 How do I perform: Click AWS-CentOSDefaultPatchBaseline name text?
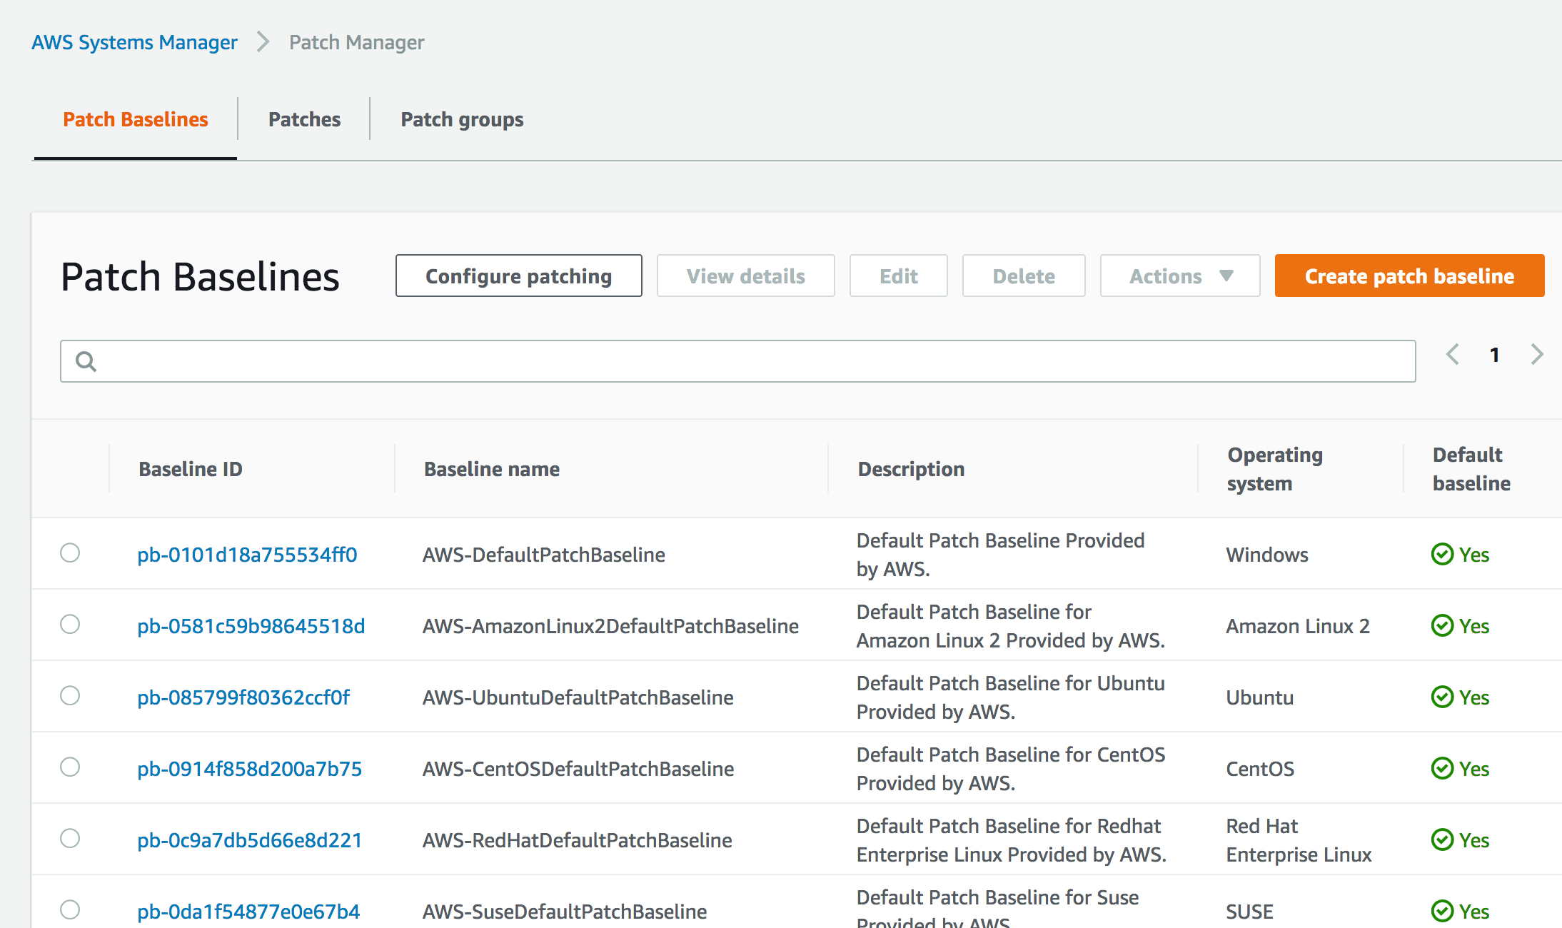click(578, 769)
